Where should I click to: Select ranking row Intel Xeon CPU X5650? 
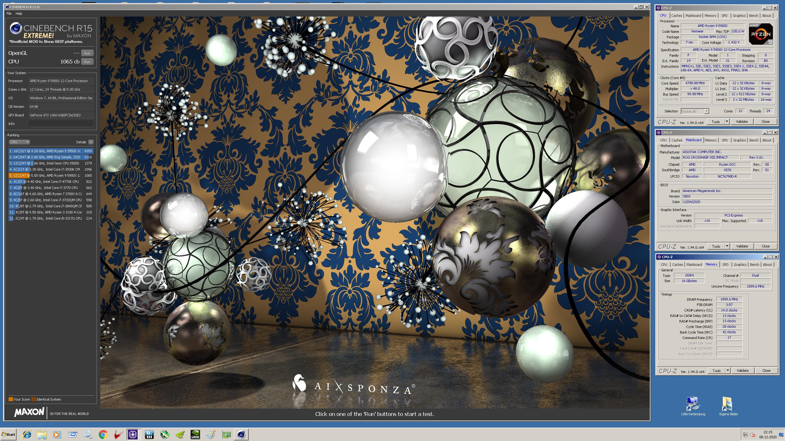[x=51, y=163]
